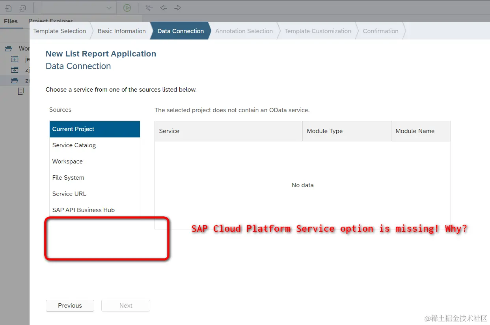The width and height of the screenshot is (490, 325).
Task: Open the Template Customization wizard step
Action: click(318, 31)
